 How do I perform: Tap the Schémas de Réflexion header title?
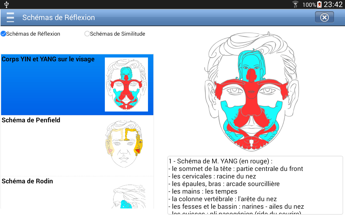click(58, 18)
